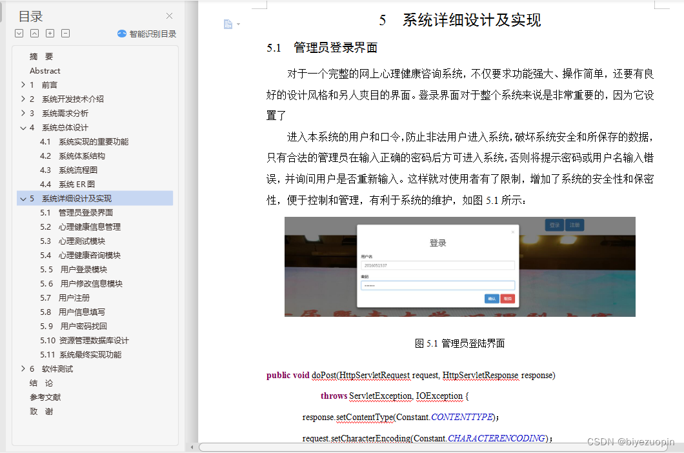The height and width of the screenshot is (453, 684).
Task: Go to 致 谢 in outline
Action: pyautogui.click(x=41, y=411)
